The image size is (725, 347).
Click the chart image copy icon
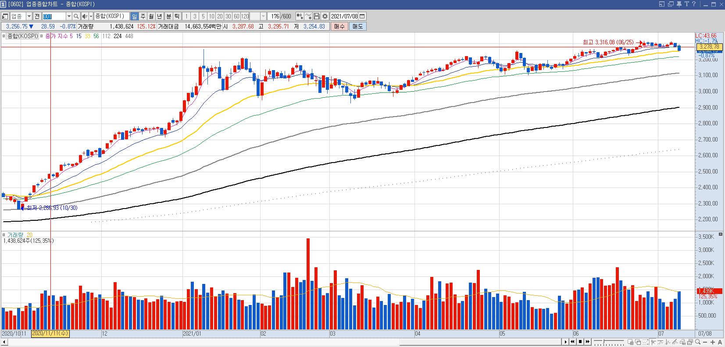coord(690,342)
